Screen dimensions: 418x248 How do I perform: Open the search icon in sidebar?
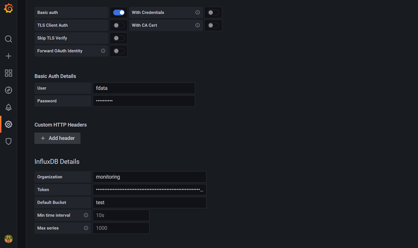coord(8,39)
